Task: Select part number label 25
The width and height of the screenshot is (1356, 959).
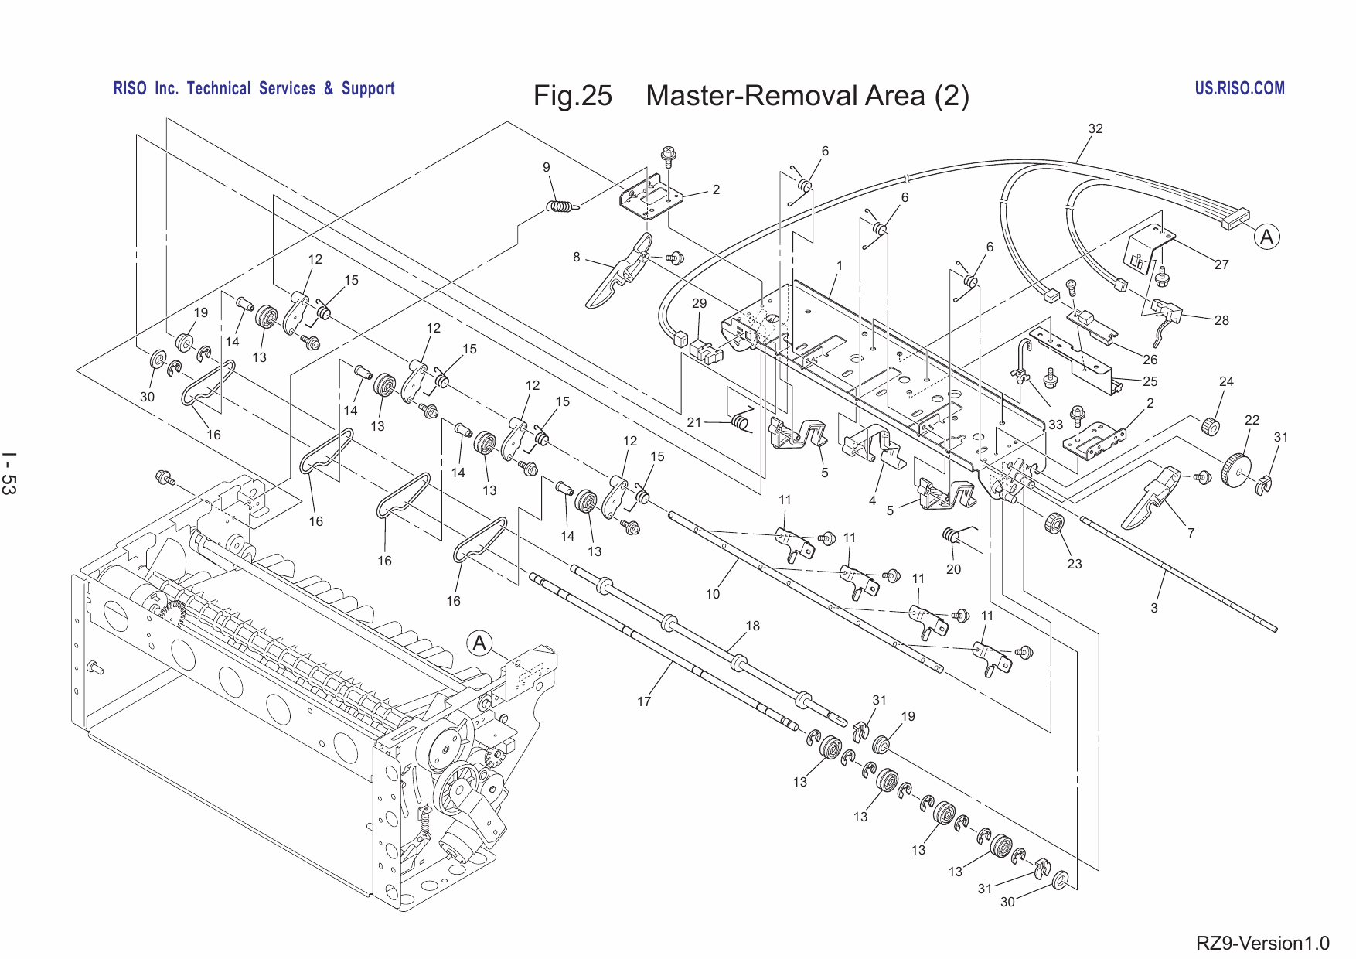Action: tap(1150, 381)
